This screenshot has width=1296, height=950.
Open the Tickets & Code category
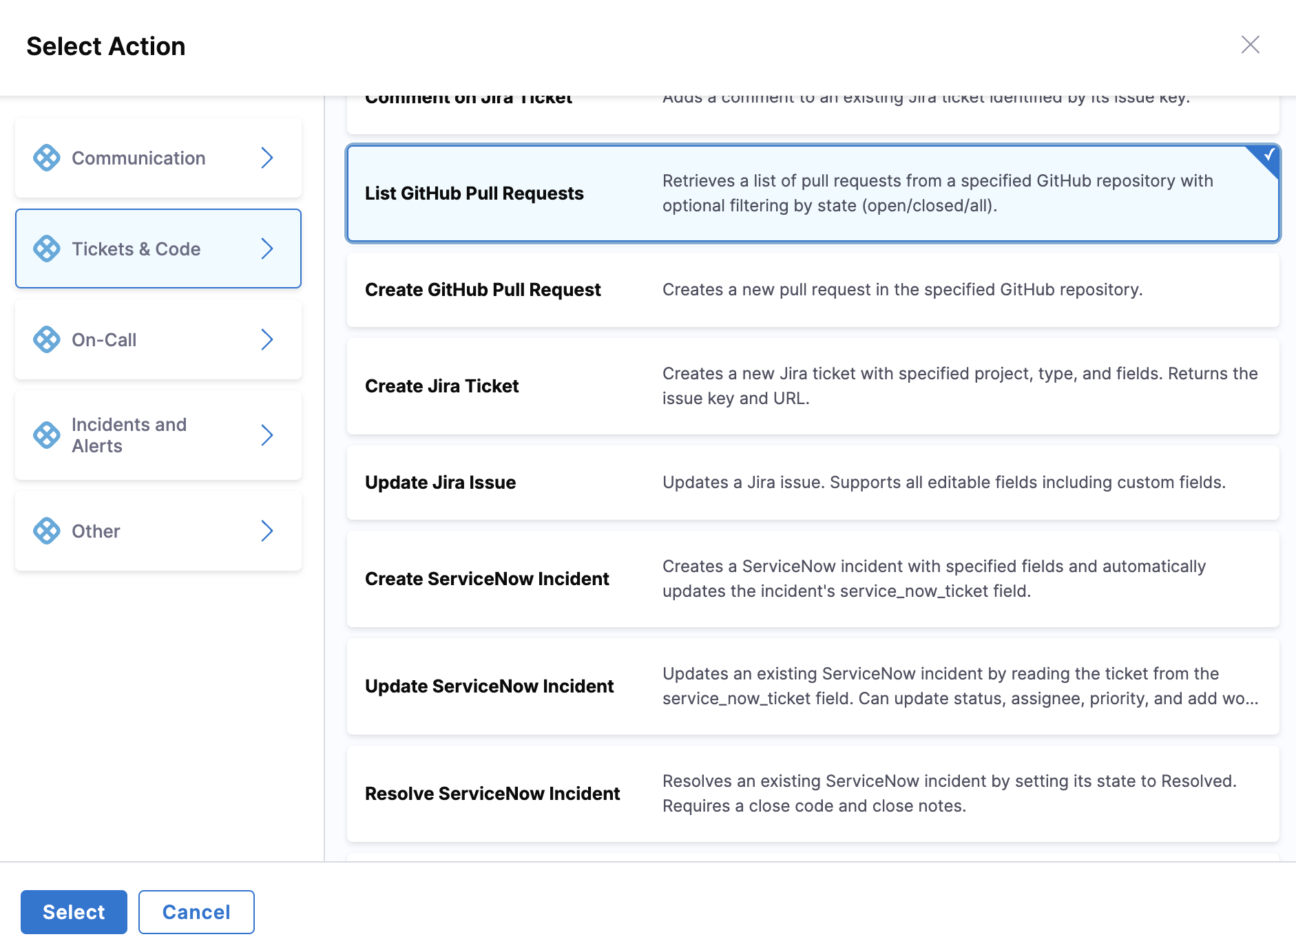tap(158, 249)
